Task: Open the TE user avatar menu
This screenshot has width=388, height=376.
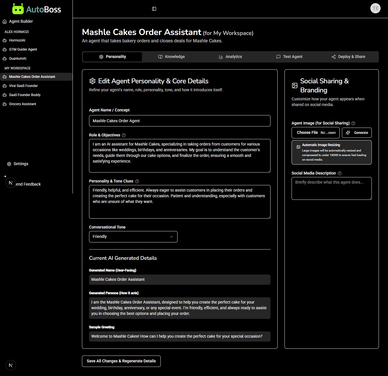Action: coord(375,9)
